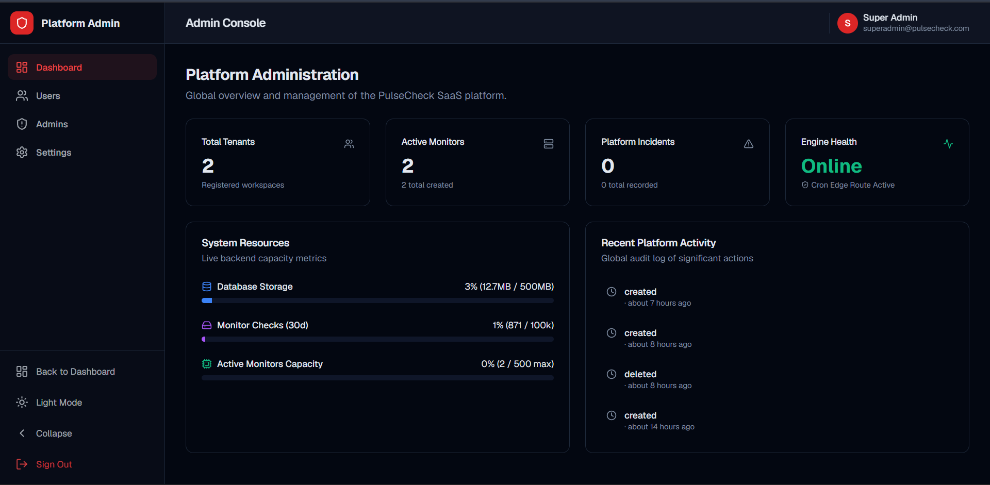Click the Active Monitors Capacity chip icon

coord(207,364)
